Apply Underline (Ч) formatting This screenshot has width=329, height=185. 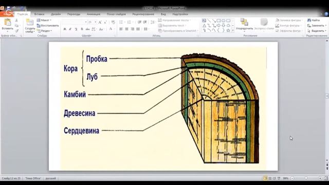tap(76, 29)
